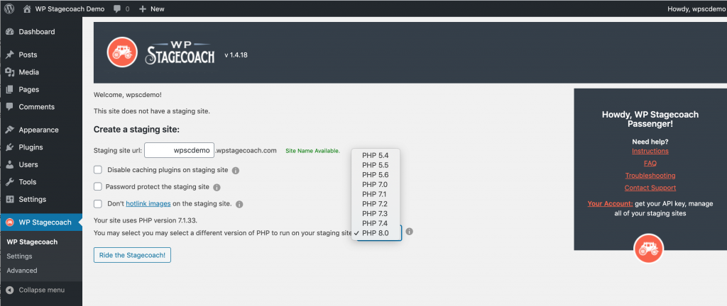The width and height of the screenshot is (727, 306).
Task: Click the Comments sidebar icon
Action: [10, 107]
